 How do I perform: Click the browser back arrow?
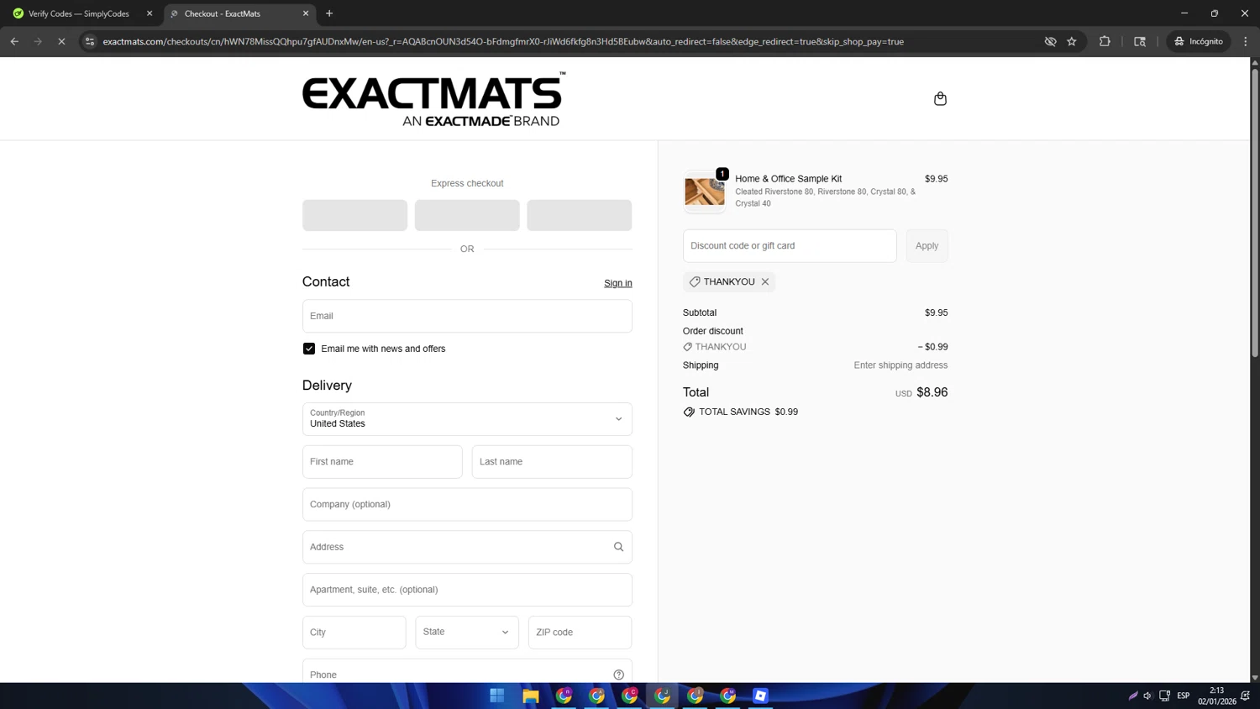(x=14, y=41)
